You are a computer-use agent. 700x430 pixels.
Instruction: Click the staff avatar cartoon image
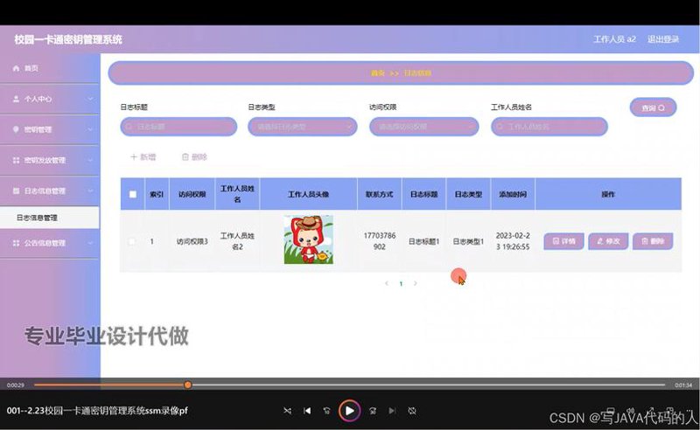point(309,239)
